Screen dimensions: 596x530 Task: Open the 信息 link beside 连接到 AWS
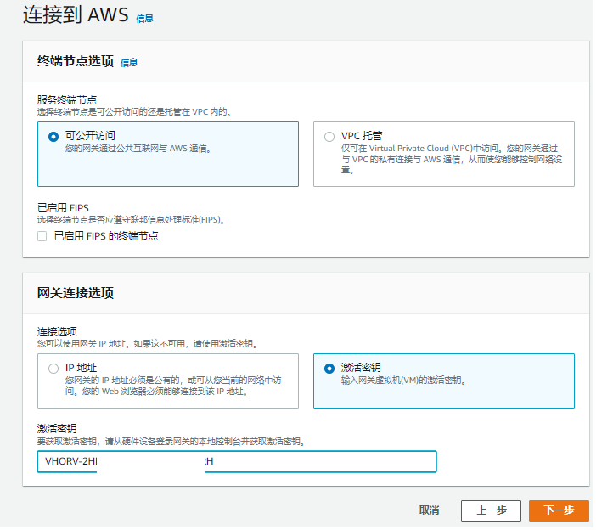coord(145,18)
